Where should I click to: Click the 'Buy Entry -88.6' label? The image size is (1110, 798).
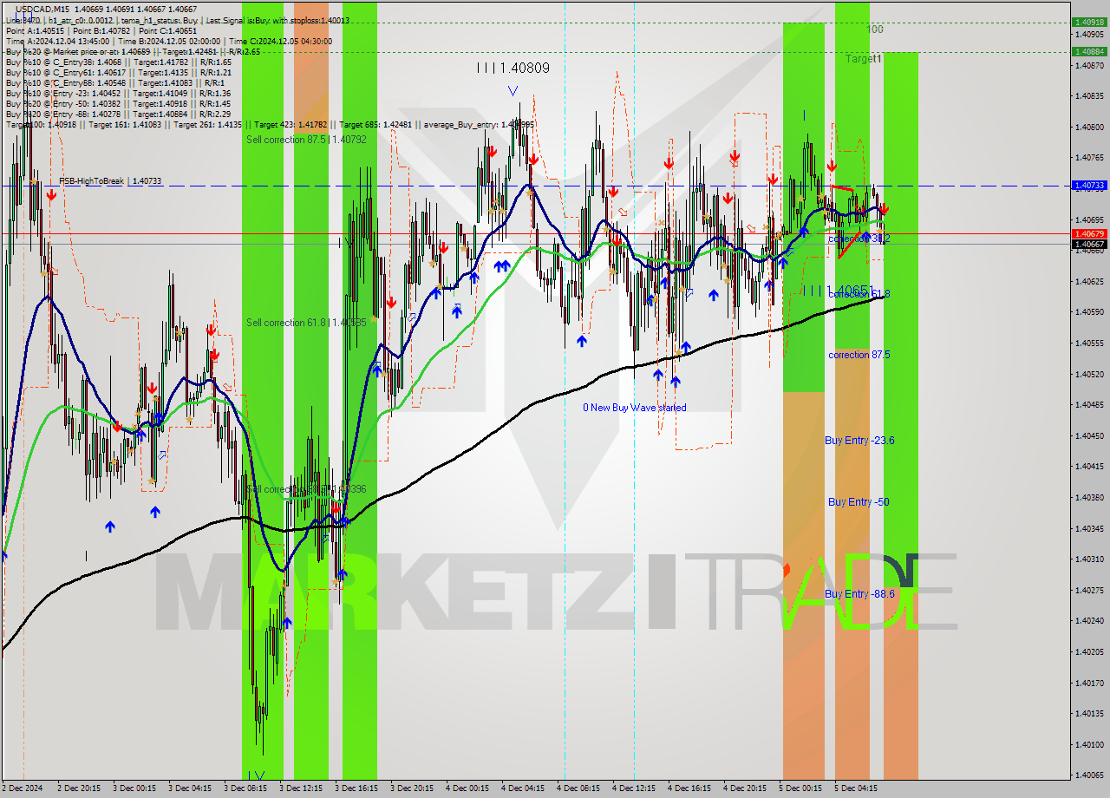(859, 594)
